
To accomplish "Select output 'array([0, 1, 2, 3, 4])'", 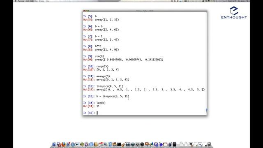I will point(113,79).
